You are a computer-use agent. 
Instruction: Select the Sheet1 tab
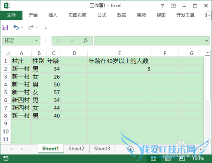50,149
